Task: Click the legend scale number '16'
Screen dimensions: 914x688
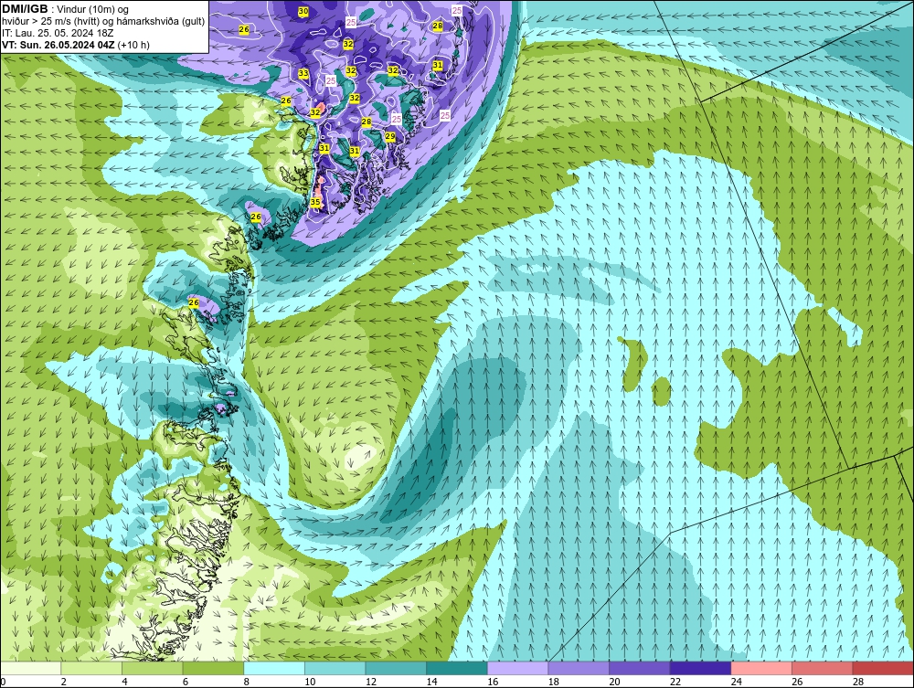Action: (x=493, y=682)
